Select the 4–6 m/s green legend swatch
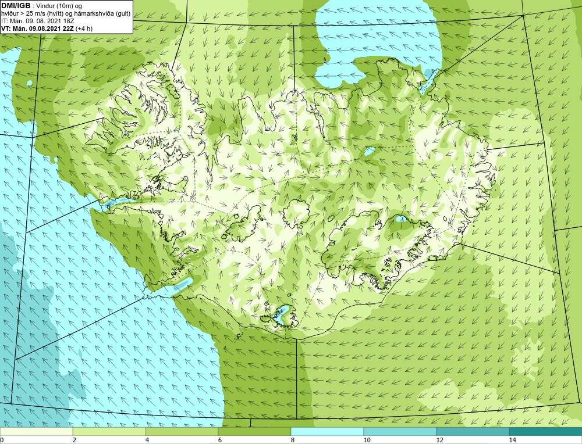This screenshot has width=582, height=444. coord(182,431)
